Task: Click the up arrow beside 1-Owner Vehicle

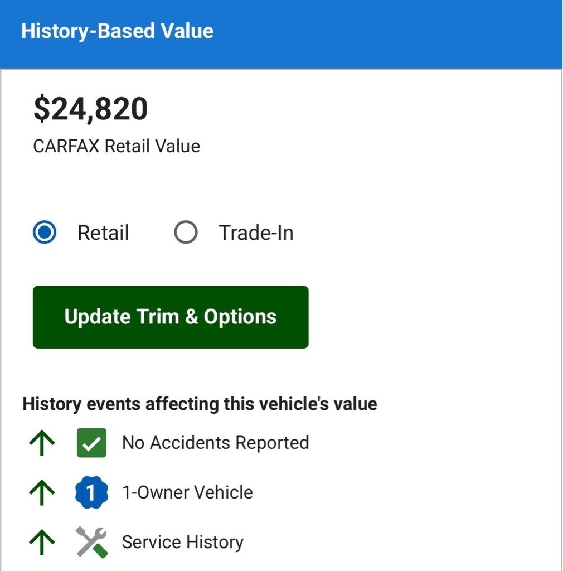Action: point(42,492)
